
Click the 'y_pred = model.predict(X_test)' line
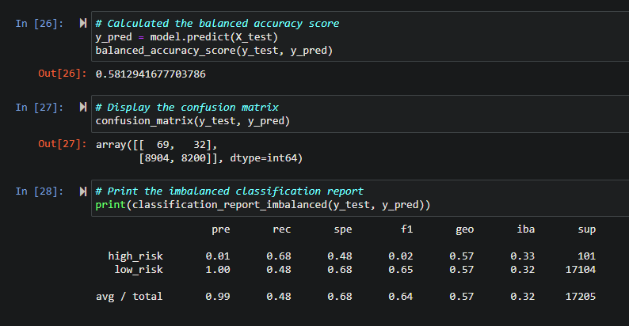[x=186, y=37]
